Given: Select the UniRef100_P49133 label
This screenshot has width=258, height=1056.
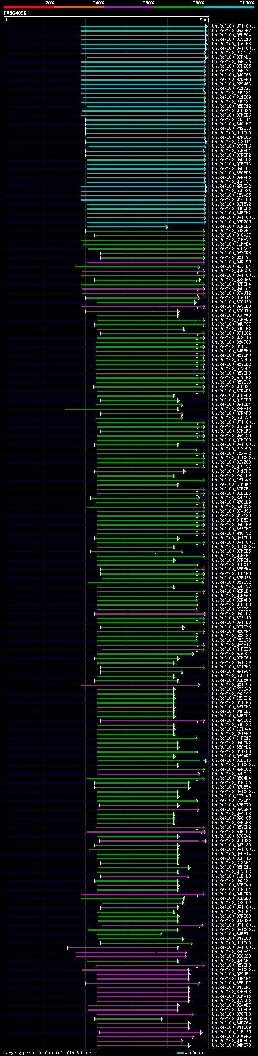Looking at the screenshot, I should [231, 128].
